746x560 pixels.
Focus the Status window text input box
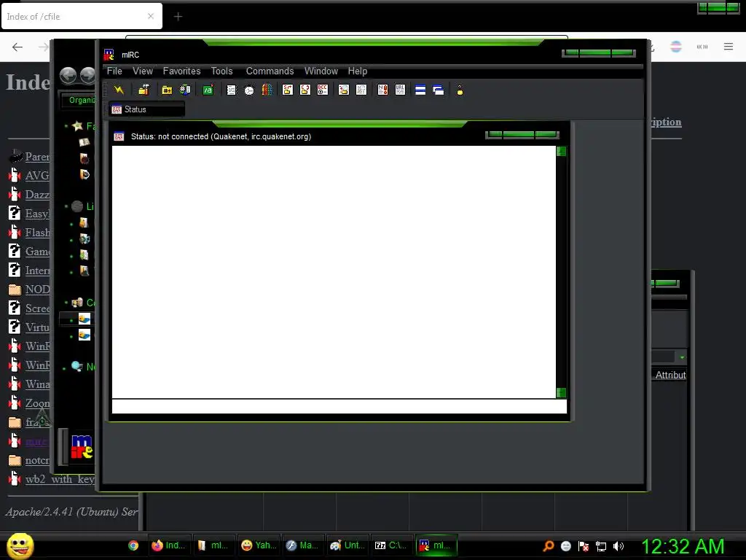(x=339, y=406)
